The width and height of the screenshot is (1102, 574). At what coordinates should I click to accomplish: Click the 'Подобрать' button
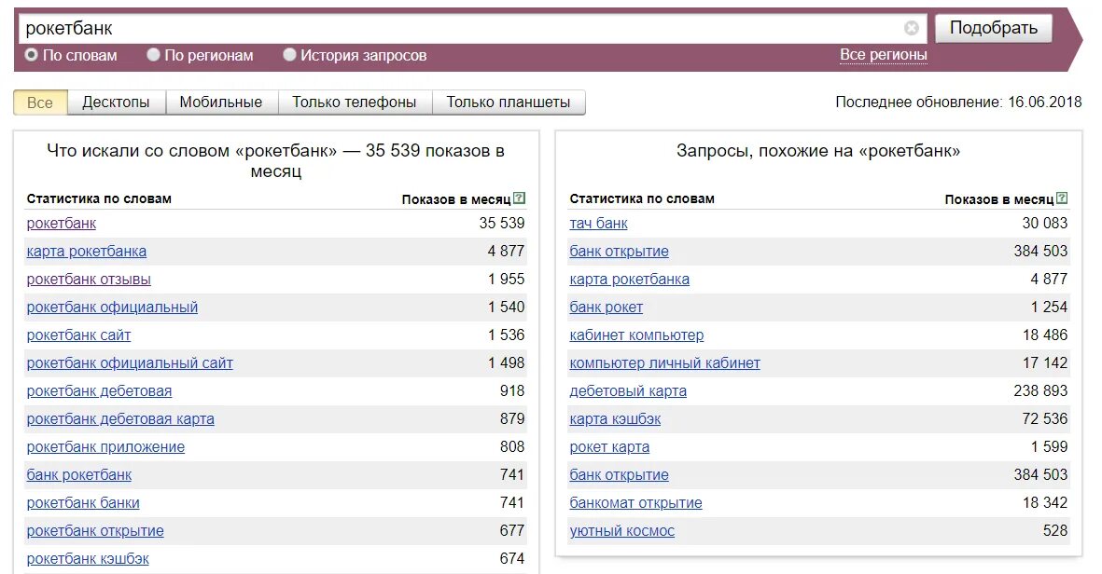pos(993,28)
